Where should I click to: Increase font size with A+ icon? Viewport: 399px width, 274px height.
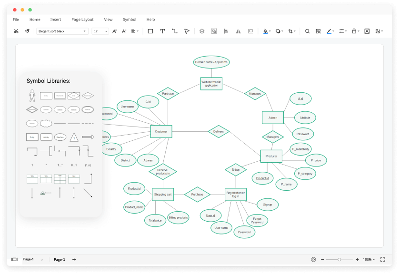tap(114, 30)
